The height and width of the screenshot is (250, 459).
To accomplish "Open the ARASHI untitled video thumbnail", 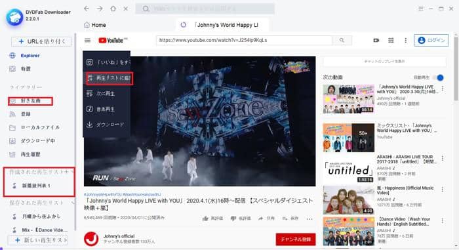I will [348, 169].
